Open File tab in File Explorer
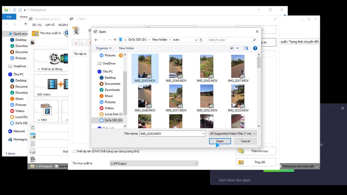The height and width of the screenshot is (195, 347). [9, 17]
